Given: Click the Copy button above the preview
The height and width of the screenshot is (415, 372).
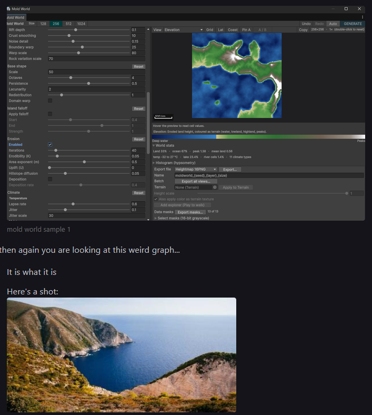Looking at the screenshot, I should coord(303,29).
